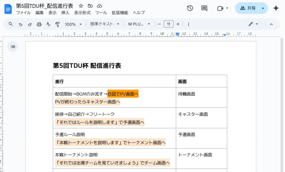The width and height of the screenshot is (285, 172).
Task: Click the font size input field
Action: 169,24
